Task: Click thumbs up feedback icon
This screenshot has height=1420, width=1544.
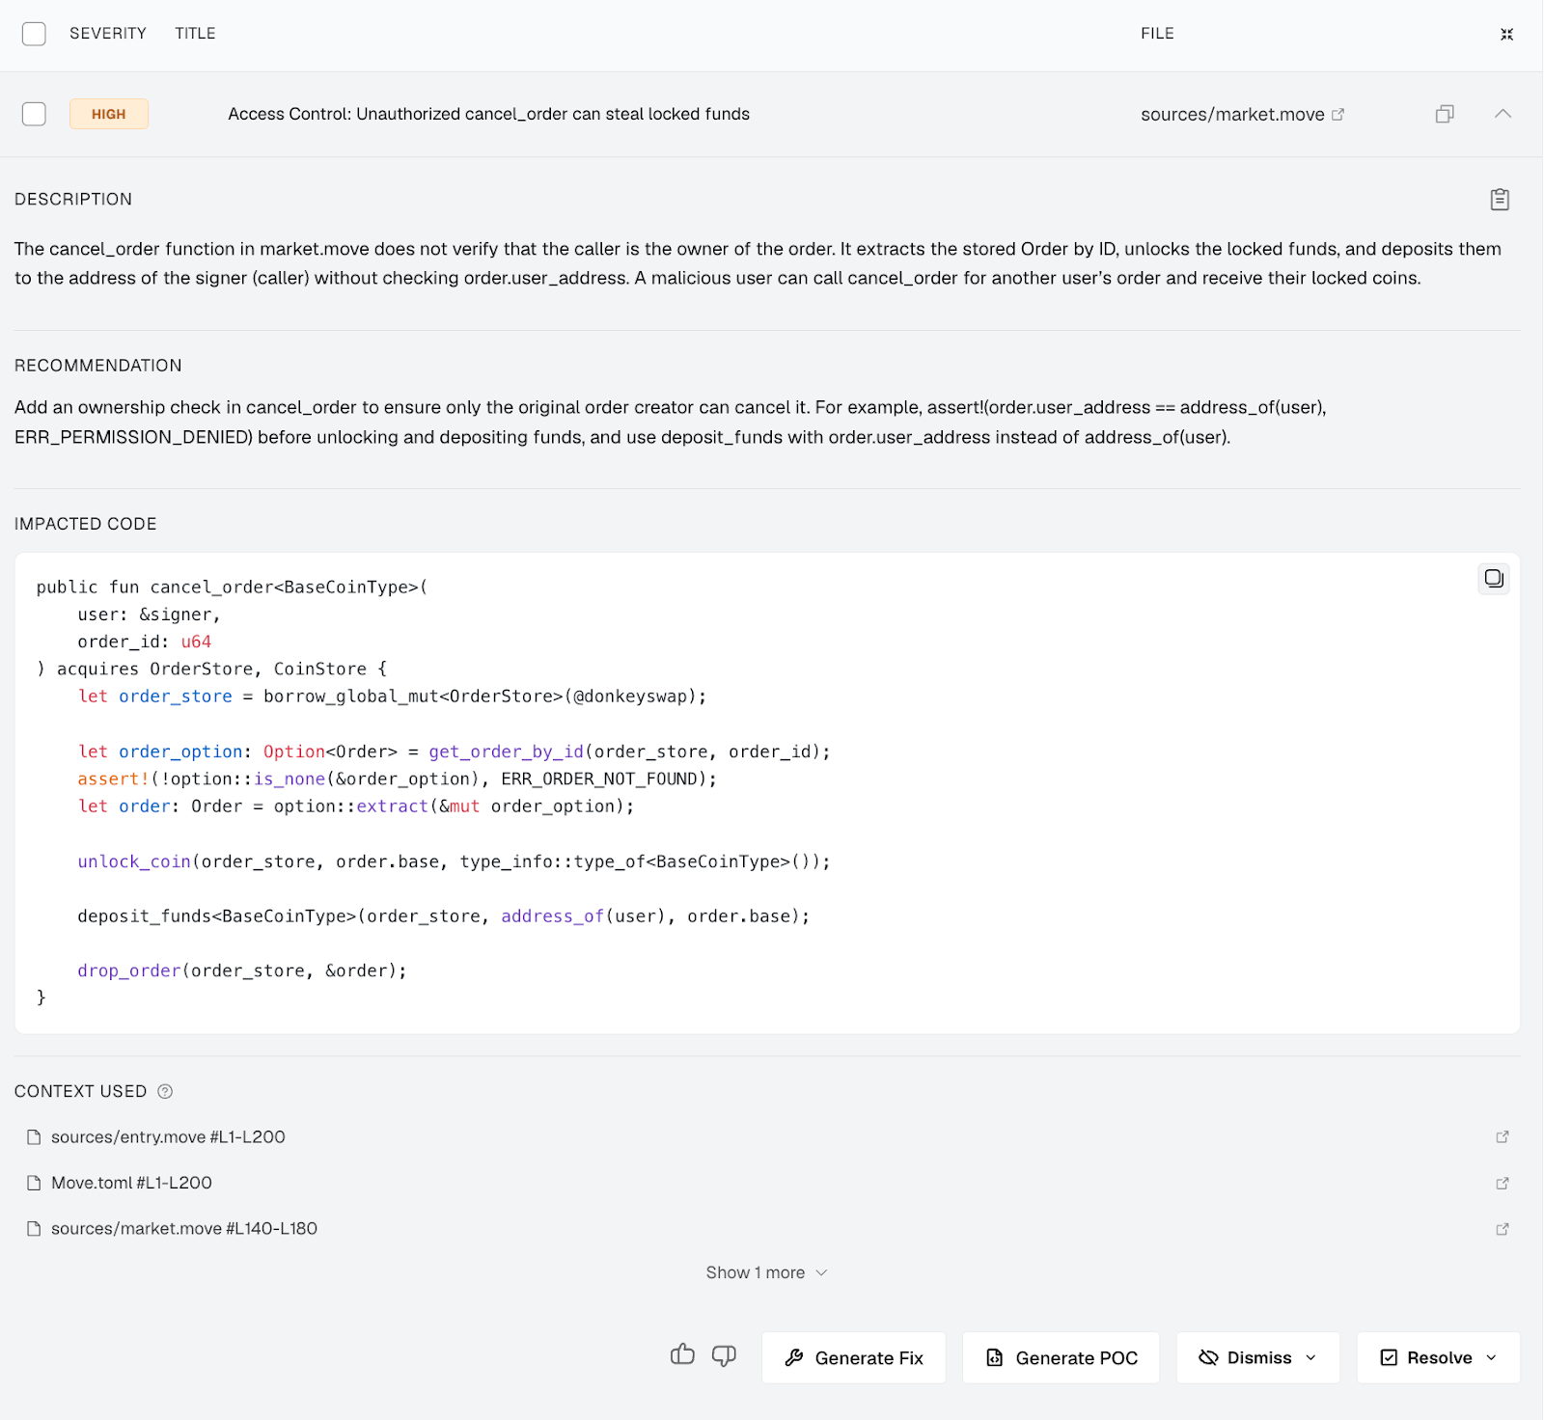Action: tap(682, 1355)
